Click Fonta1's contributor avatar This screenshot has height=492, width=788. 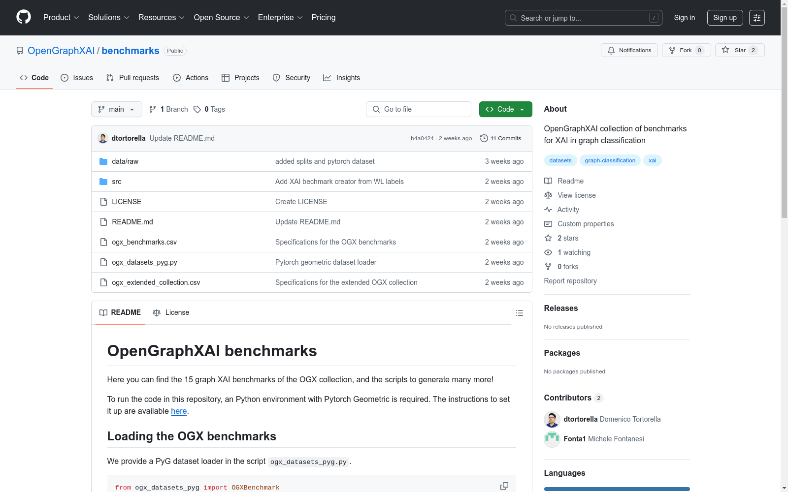coord(552,439)
